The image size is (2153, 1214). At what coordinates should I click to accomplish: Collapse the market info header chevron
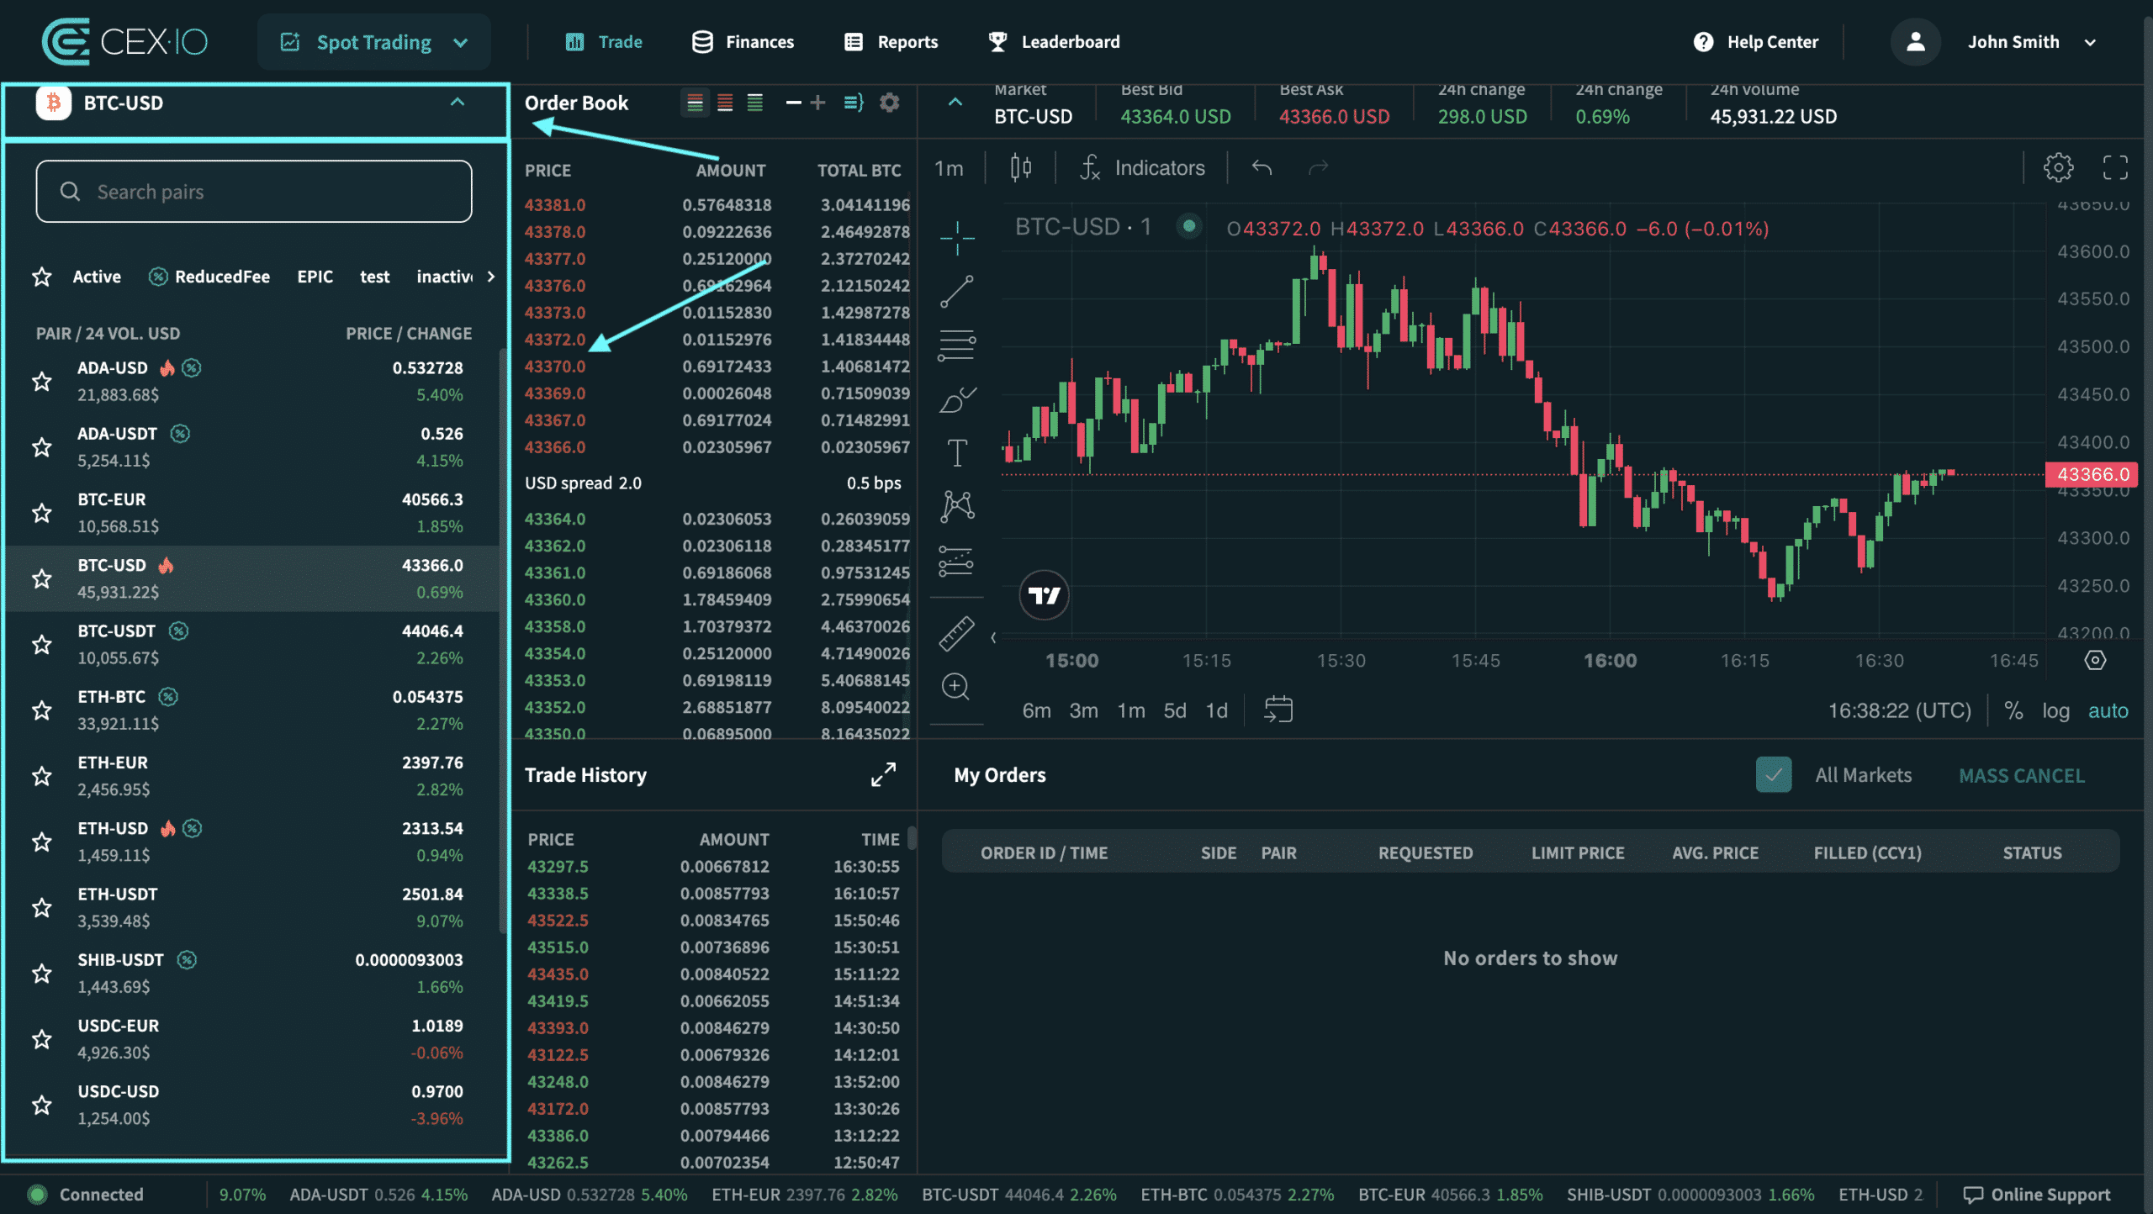[x=955, y=102]
